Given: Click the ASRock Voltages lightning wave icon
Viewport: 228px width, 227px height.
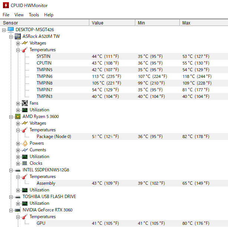Looking at the screenshot, I should [25, 43].
